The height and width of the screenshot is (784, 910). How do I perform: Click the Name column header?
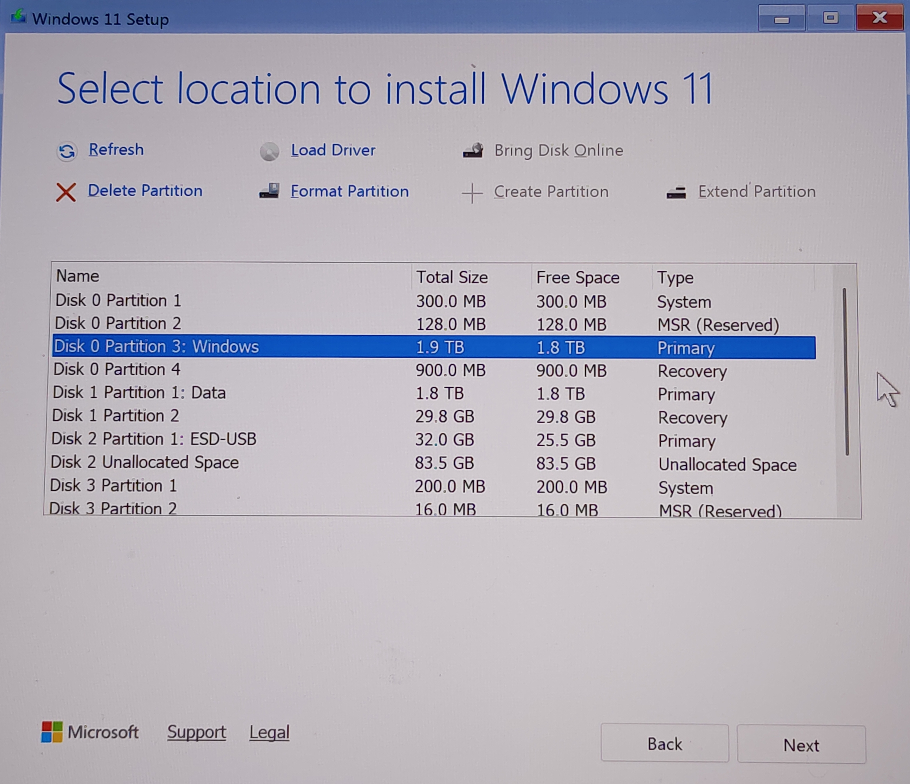point(232,276)
